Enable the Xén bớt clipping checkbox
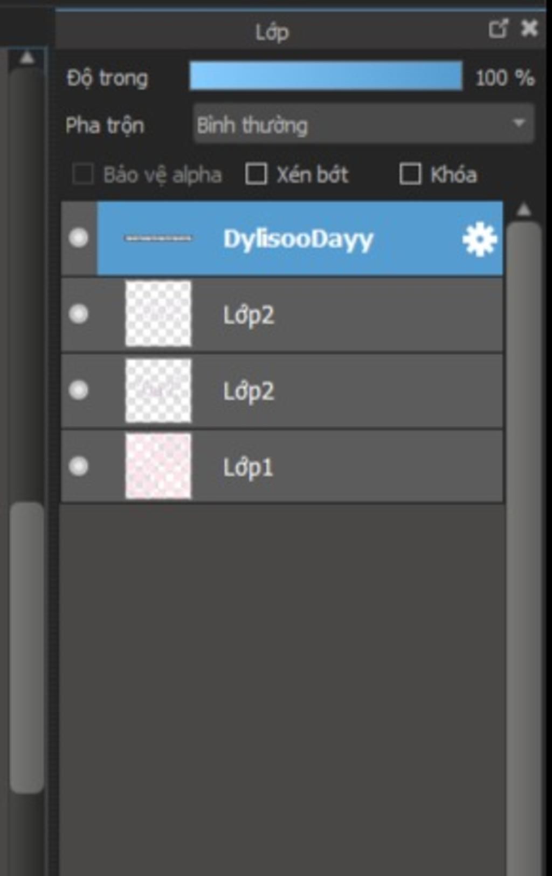Screen dimensions: 552x876 [256, 174]
